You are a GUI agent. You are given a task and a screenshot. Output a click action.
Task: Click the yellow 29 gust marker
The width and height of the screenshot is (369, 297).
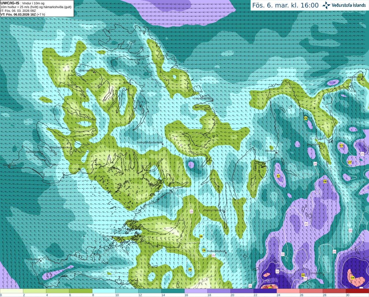pos(204,250)
